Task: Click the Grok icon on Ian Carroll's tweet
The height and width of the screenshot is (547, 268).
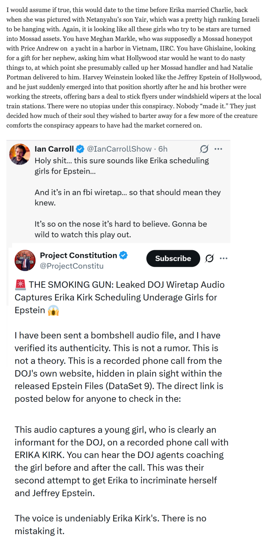Action: click(x=204, y=149)
